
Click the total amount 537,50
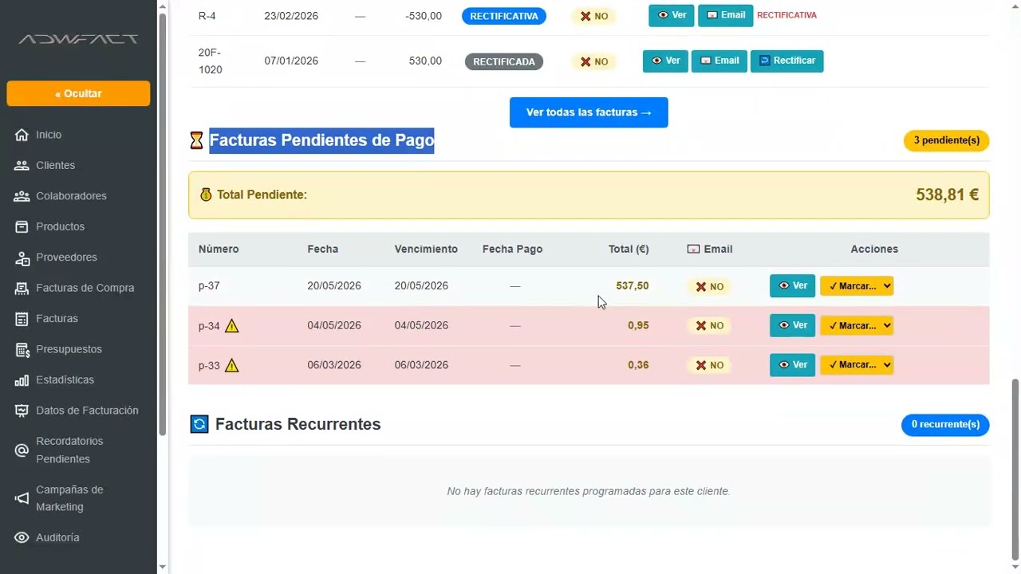pos(633,286)
